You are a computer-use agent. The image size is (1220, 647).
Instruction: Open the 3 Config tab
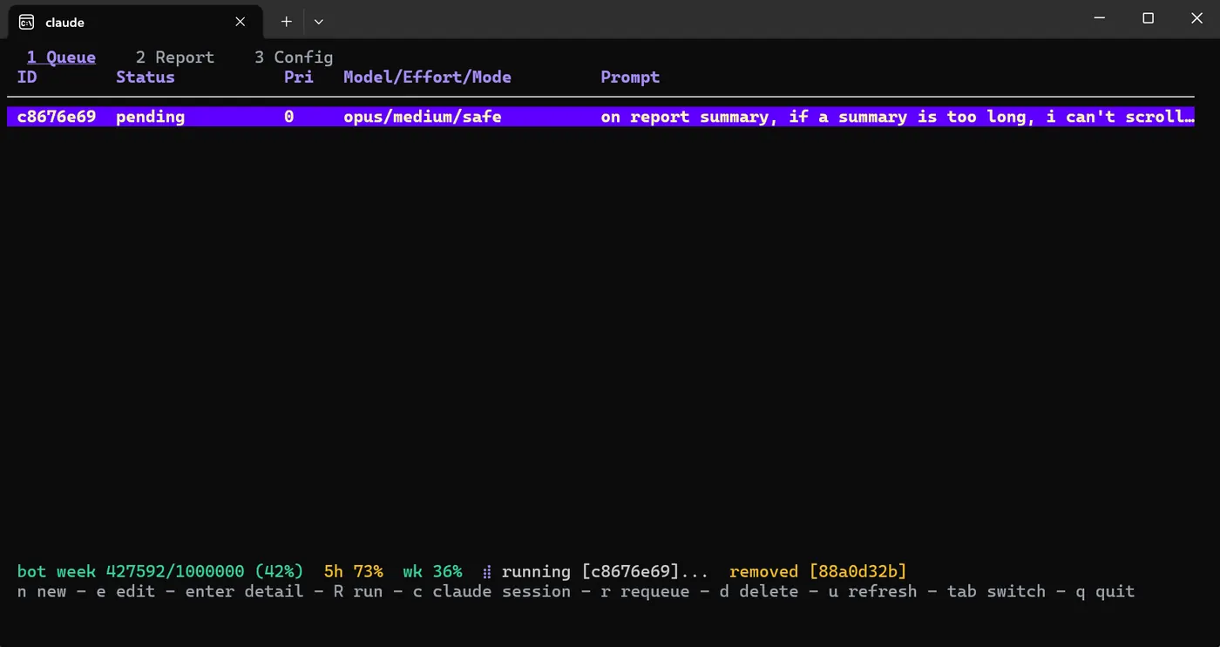pyautogui.click(x=294, y=57)
